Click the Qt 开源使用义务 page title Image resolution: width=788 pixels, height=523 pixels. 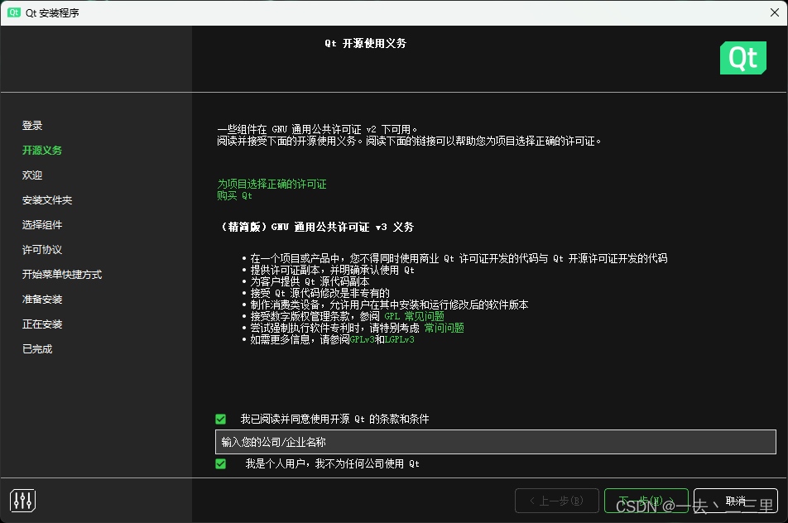click(365, 44)
